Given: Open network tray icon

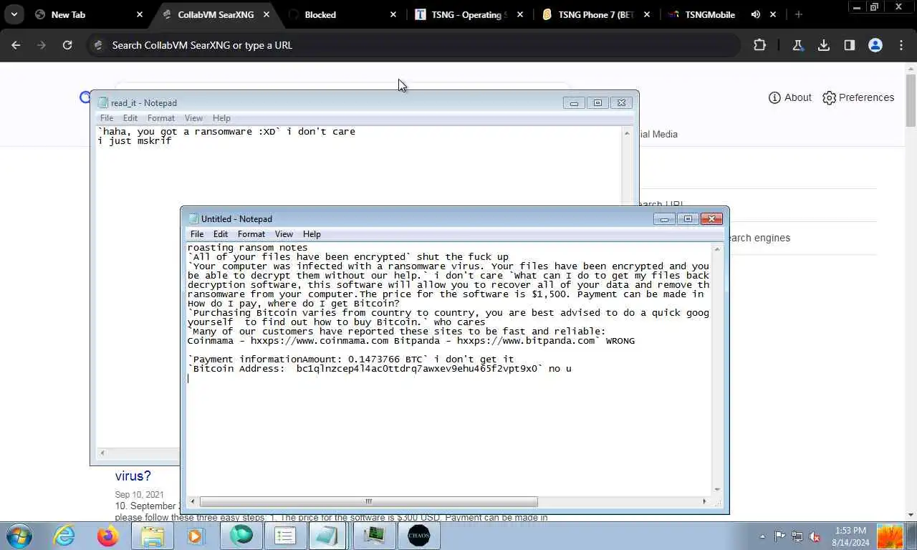Looking at the screenshot, I should [x=797, y=536].
